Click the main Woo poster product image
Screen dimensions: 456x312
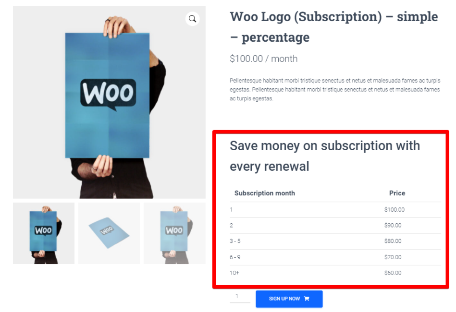(109, 102)
